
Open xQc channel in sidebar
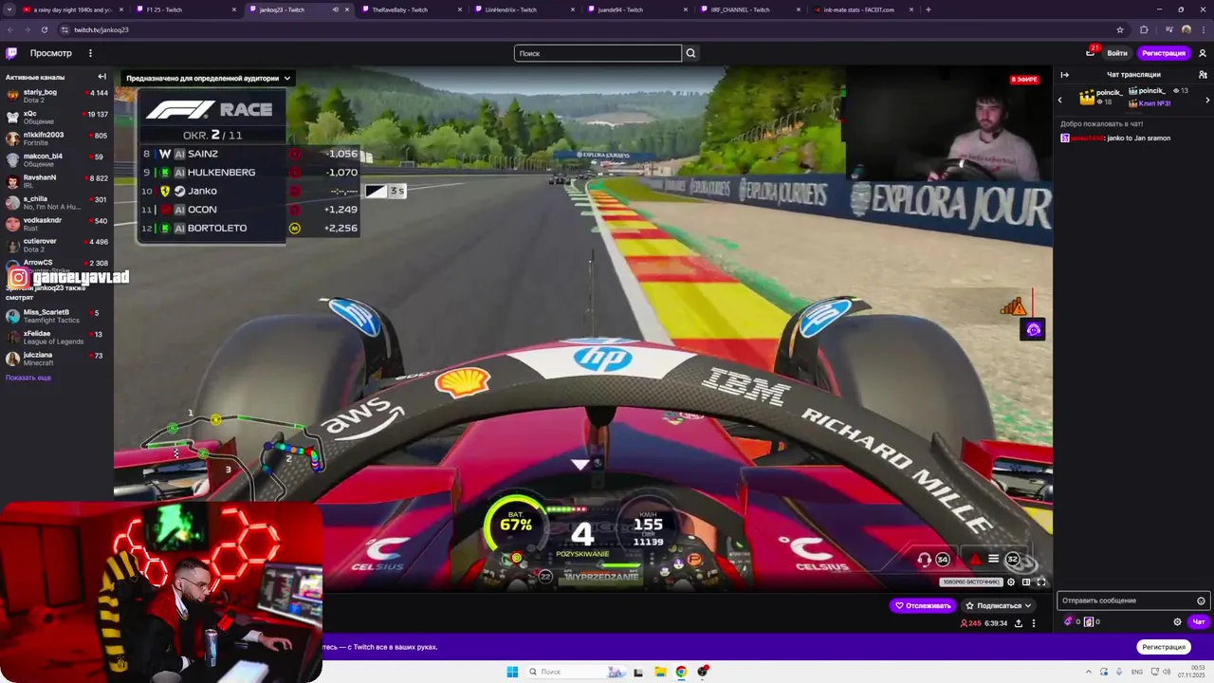tap(57, 117)
